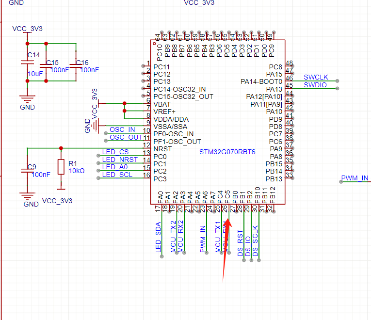Click the PB13 pin name

[x=274, y=179]
